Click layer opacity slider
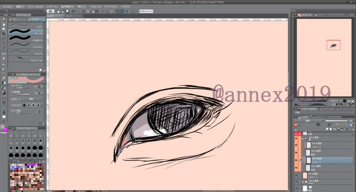The width and height of the screenshot is (356, 192). click(336, 121)
